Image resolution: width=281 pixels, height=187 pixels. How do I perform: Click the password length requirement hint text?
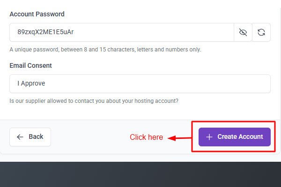pos(105,49)
